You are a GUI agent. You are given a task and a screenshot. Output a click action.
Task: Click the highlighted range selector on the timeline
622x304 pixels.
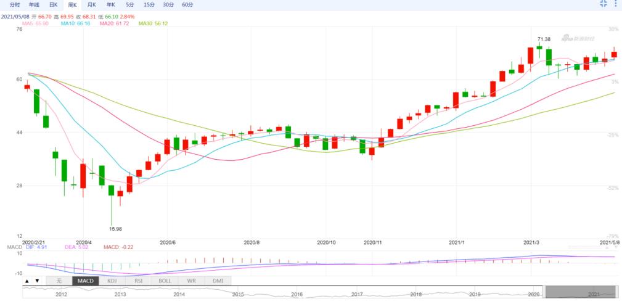581,292
